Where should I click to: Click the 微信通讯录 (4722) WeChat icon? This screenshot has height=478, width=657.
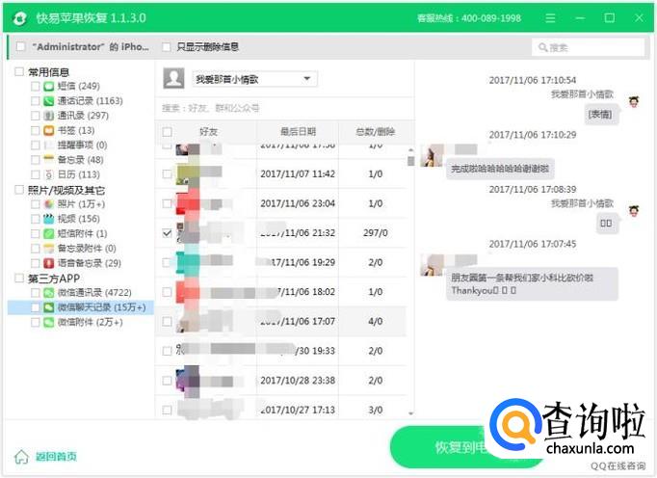[x=49, y=293]
